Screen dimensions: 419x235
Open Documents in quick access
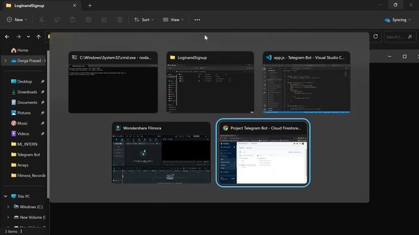pos(24,102)
